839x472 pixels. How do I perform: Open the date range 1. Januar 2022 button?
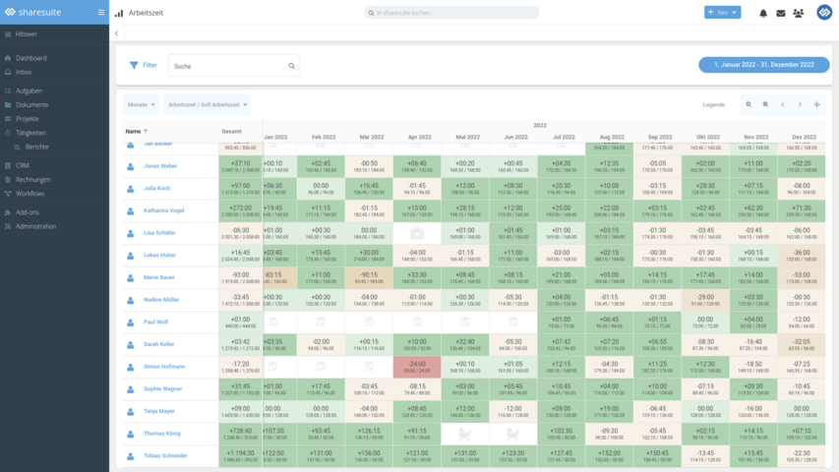pyautogui.click(x=764, y=64)
